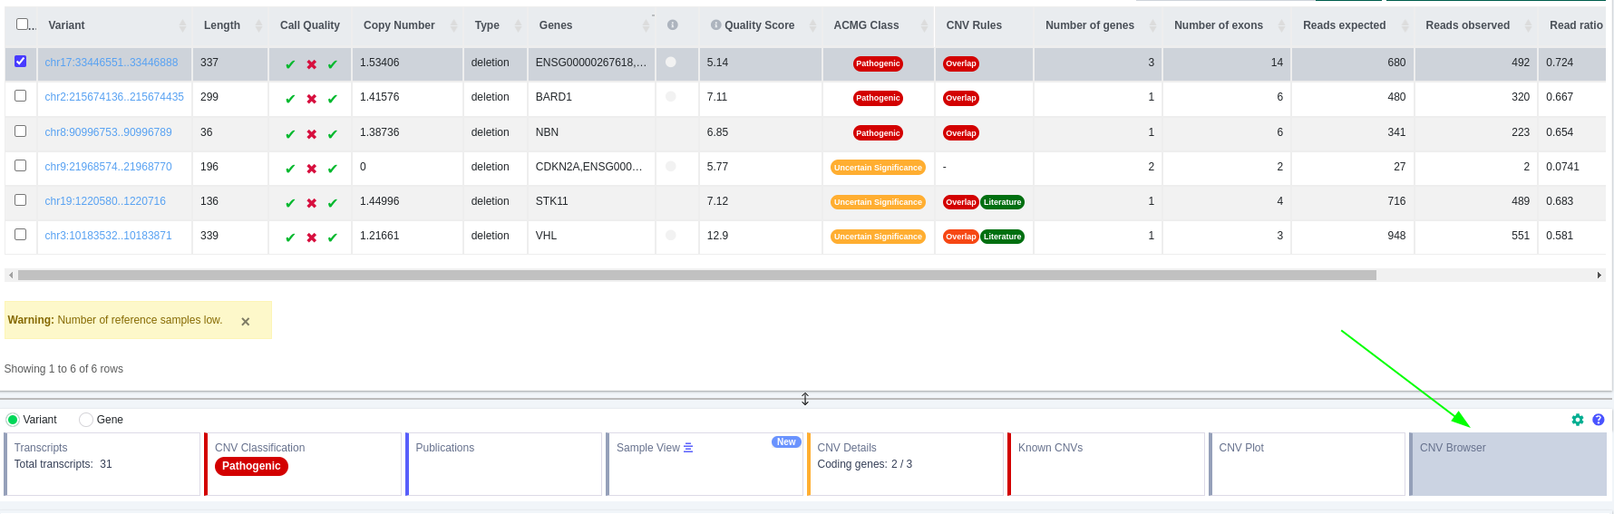Image resolution: width=1614 pixels, height=514 pixels.
Task: Open the CNV Details panel
Action: [906, 464]
